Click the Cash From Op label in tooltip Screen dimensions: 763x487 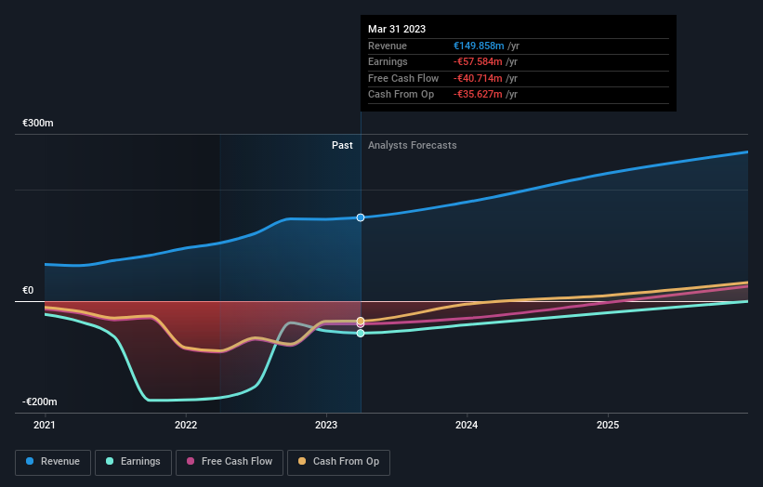coord(401,95)
